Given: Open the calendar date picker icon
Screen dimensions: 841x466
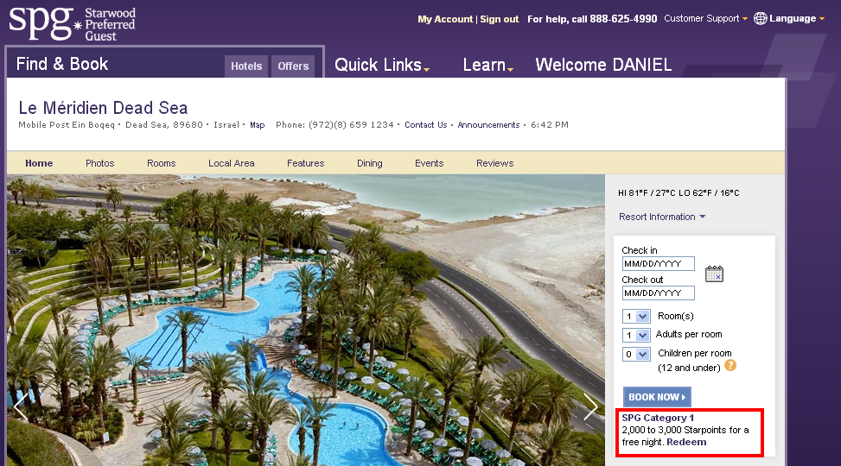Looking at the screenshot, I should click(714, 274).
